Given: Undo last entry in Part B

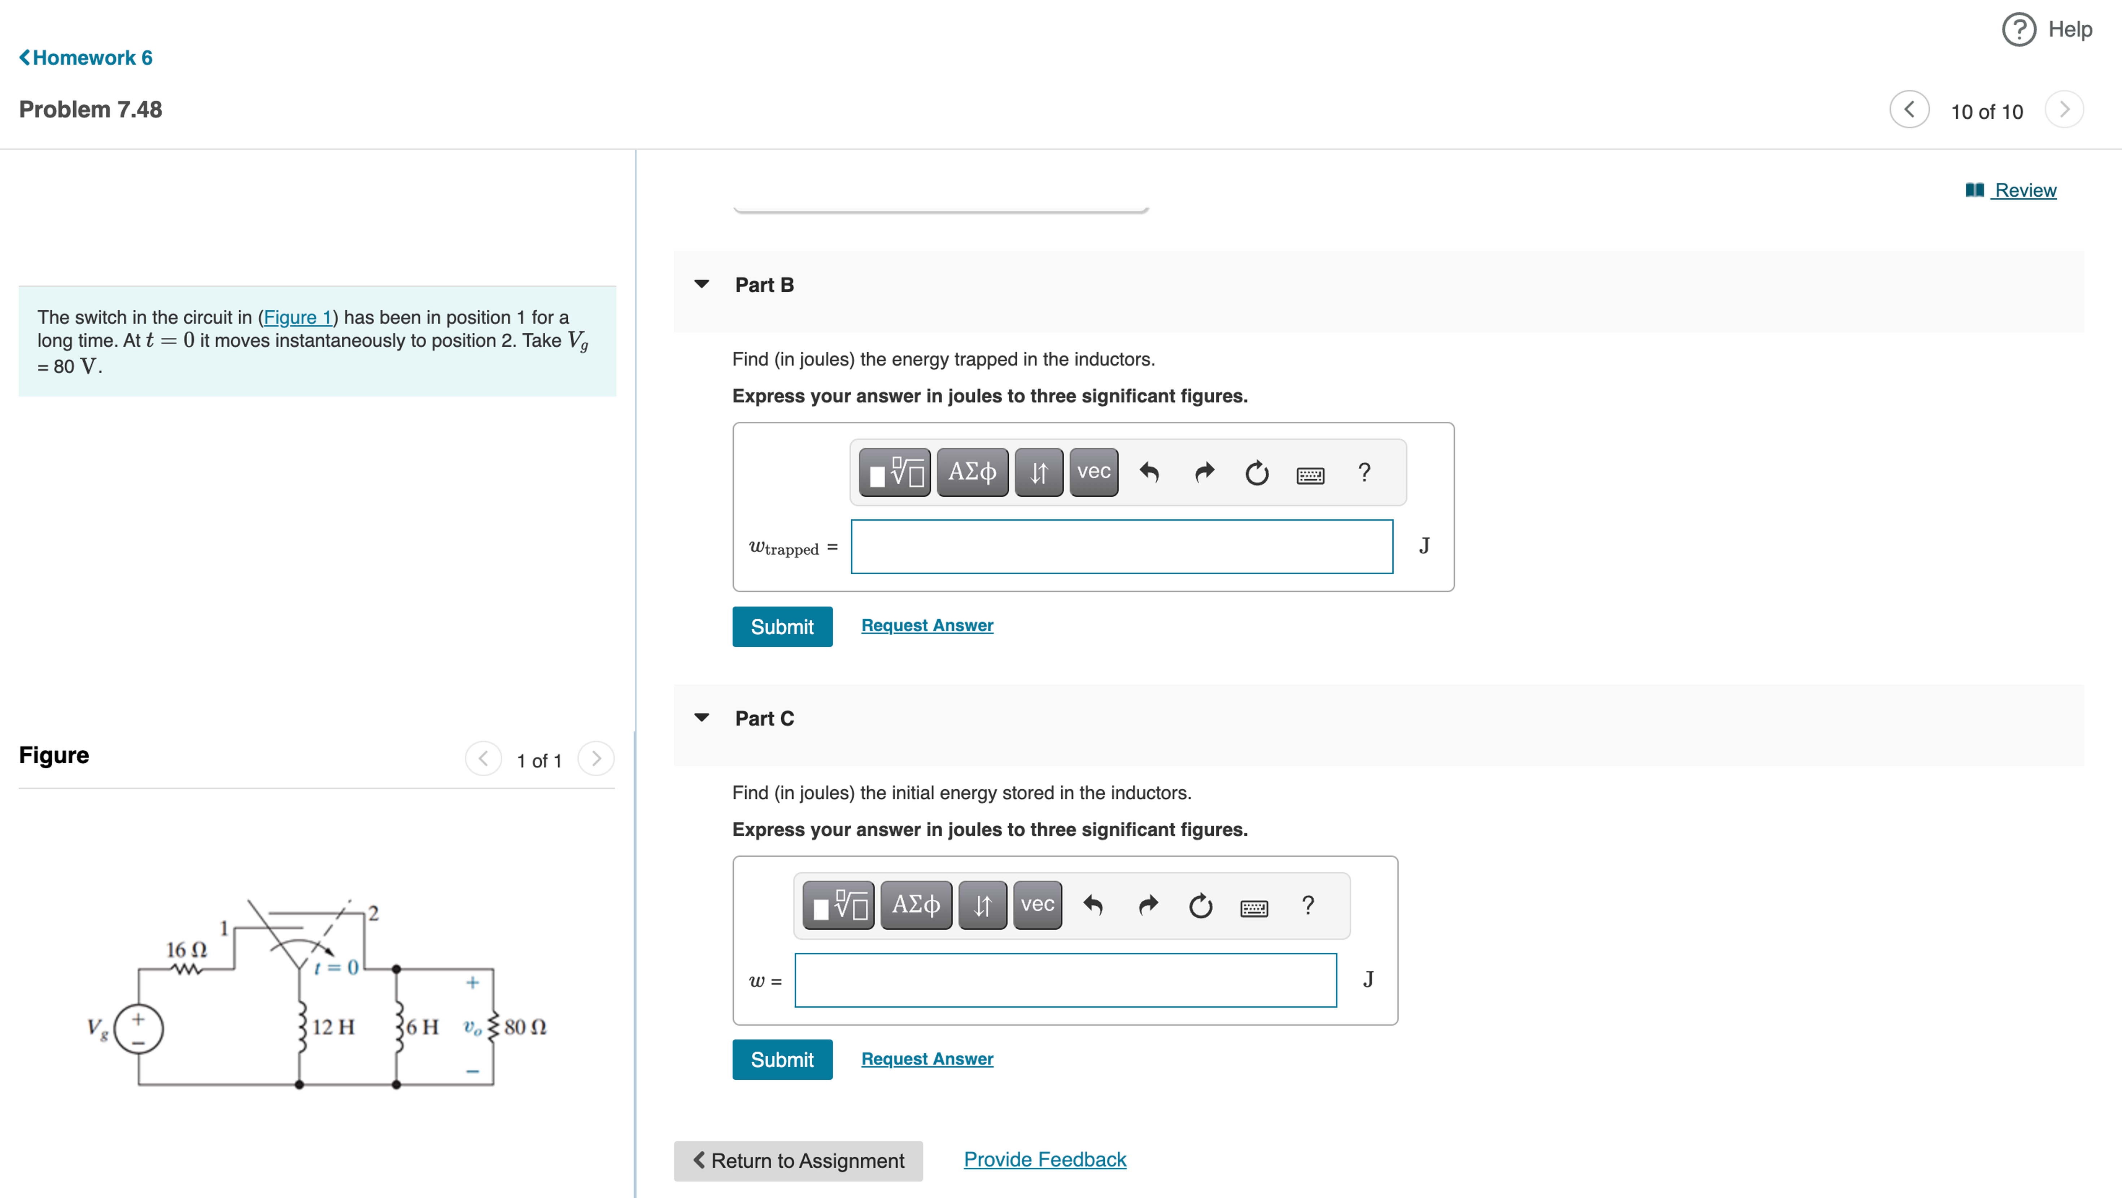Looking at the screenshot, I should pos(1150,473).
